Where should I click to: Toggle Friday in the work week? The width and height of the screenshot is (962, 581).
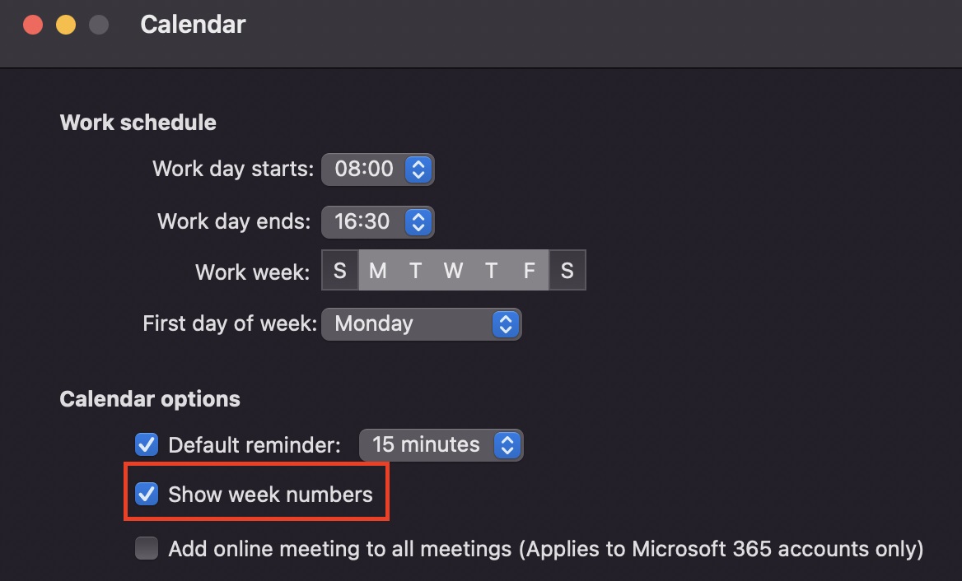point(530,271)
